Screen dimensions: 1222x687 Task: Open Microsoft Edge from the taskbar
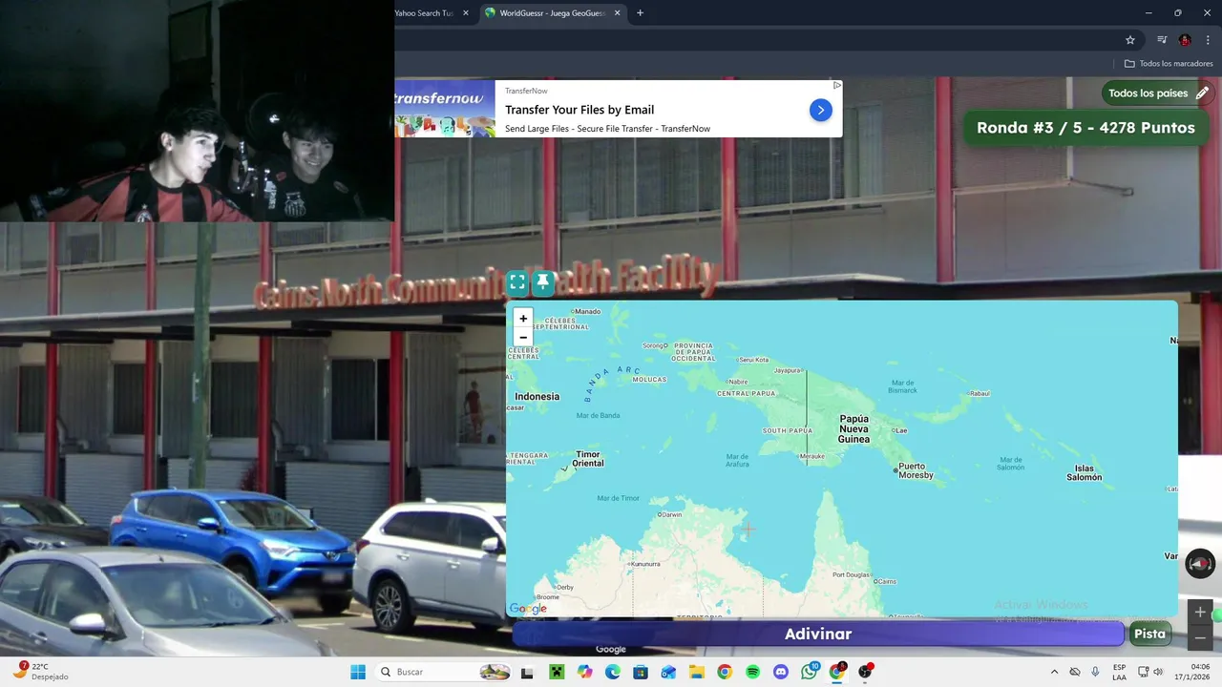612,672
